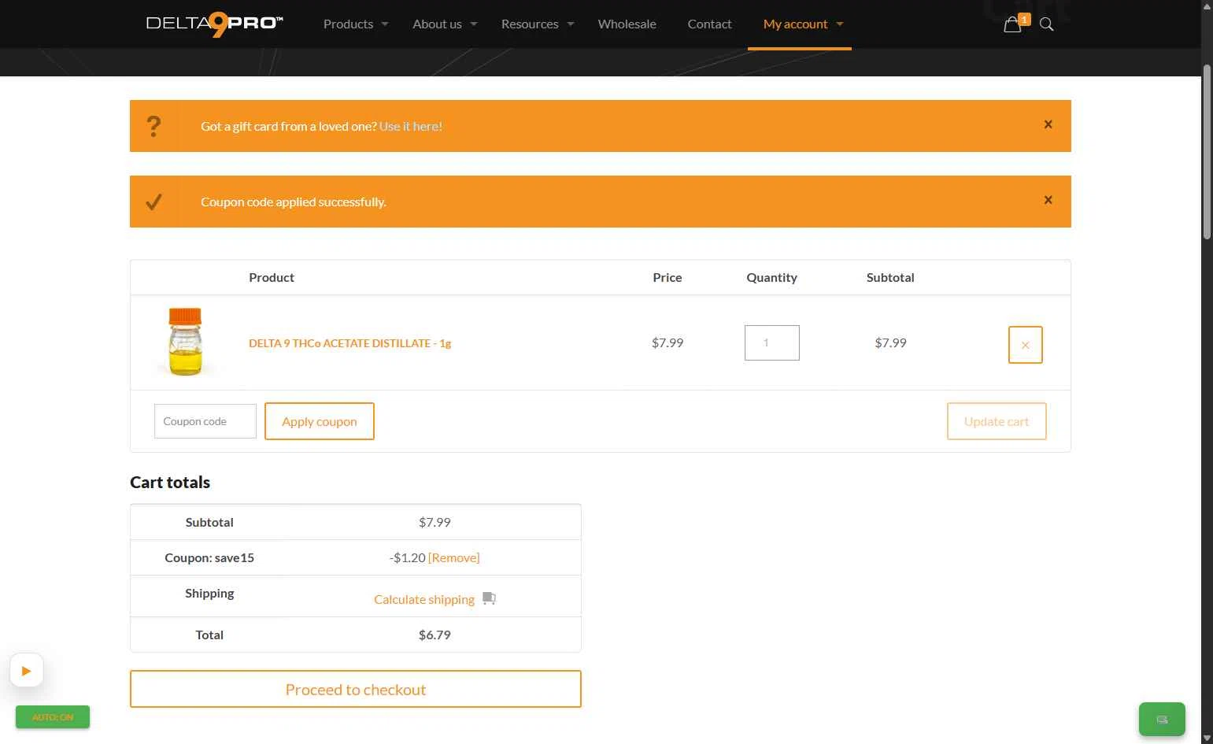The image size is (1213, 744).
Task: Proceed to checkout
Action: 356,689
